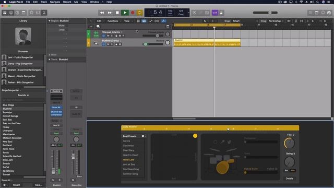Toggle Flex view icon in tracks menu bar

[x=157, y=21]
